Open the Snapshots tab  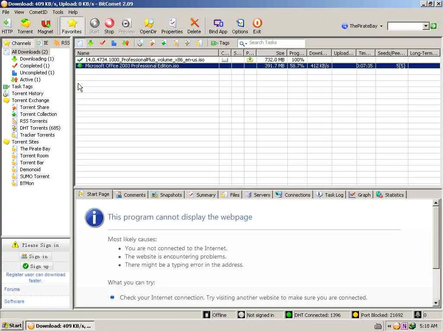pos(167,195)
